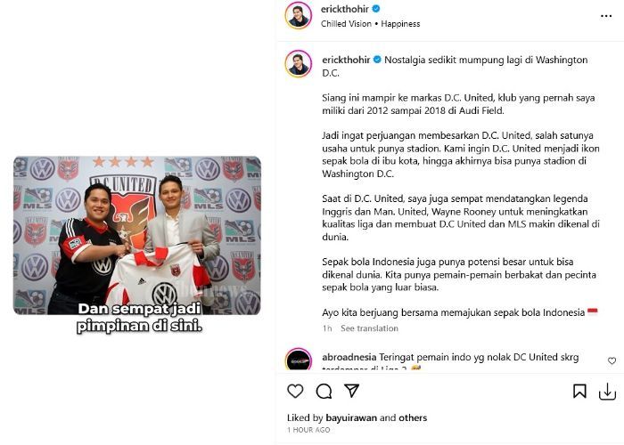Click the D.C. United post photo
The width and height of the screenshot is (624, 445).
pyautogui.click(x=137, y=235)
